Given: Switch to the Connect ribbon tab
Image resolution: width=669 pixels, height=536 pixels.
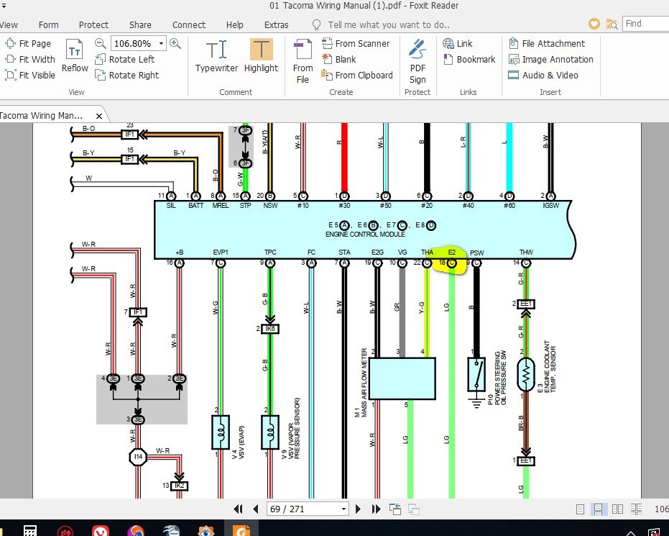Looking at the screenshot, I should tap(189, 24).
